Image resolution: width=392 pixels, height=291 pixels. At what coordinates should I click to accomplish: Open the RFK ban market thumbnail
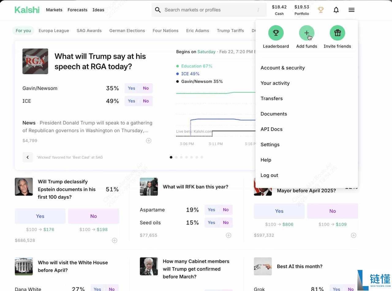tap(149, 187)
